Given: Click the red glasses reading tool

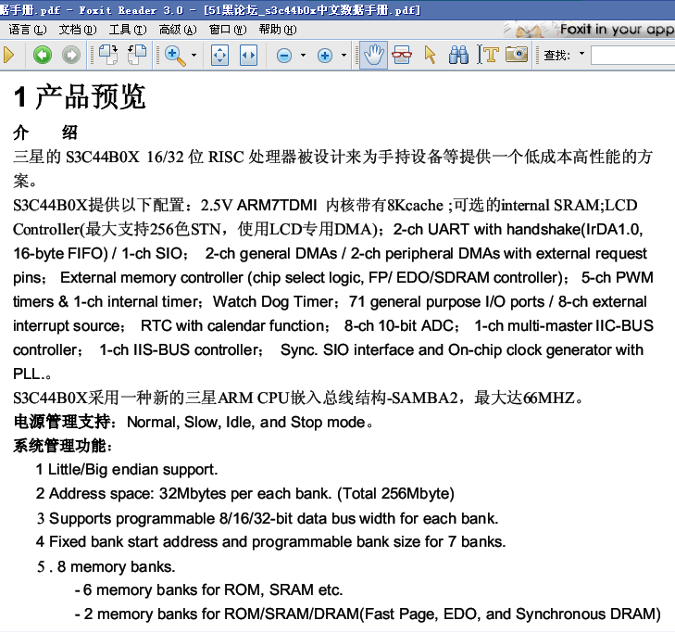Looking at the screenshot, I should point(402,56).
